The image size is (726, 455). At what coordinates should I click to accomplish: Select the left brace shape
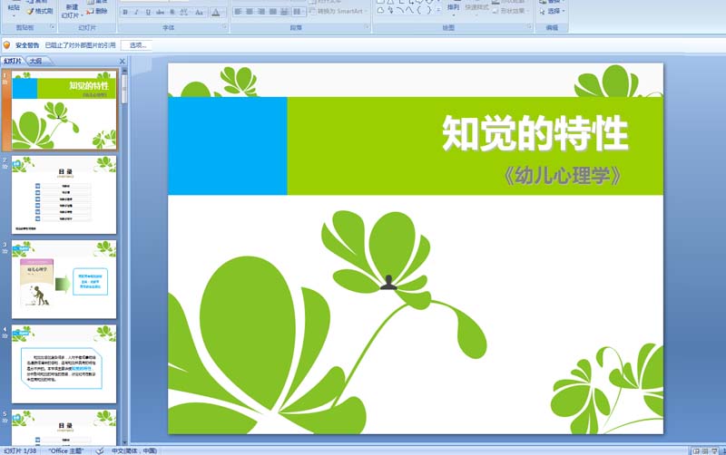tap(419, 10)
